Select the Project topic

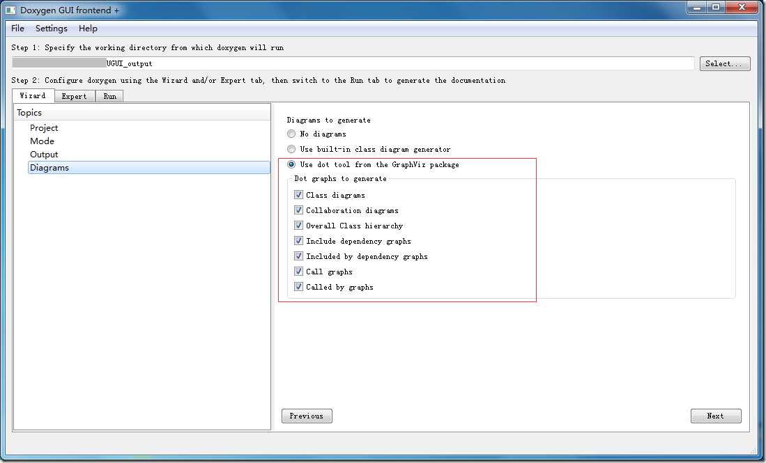pyautogui.click(x=44, y=128)
